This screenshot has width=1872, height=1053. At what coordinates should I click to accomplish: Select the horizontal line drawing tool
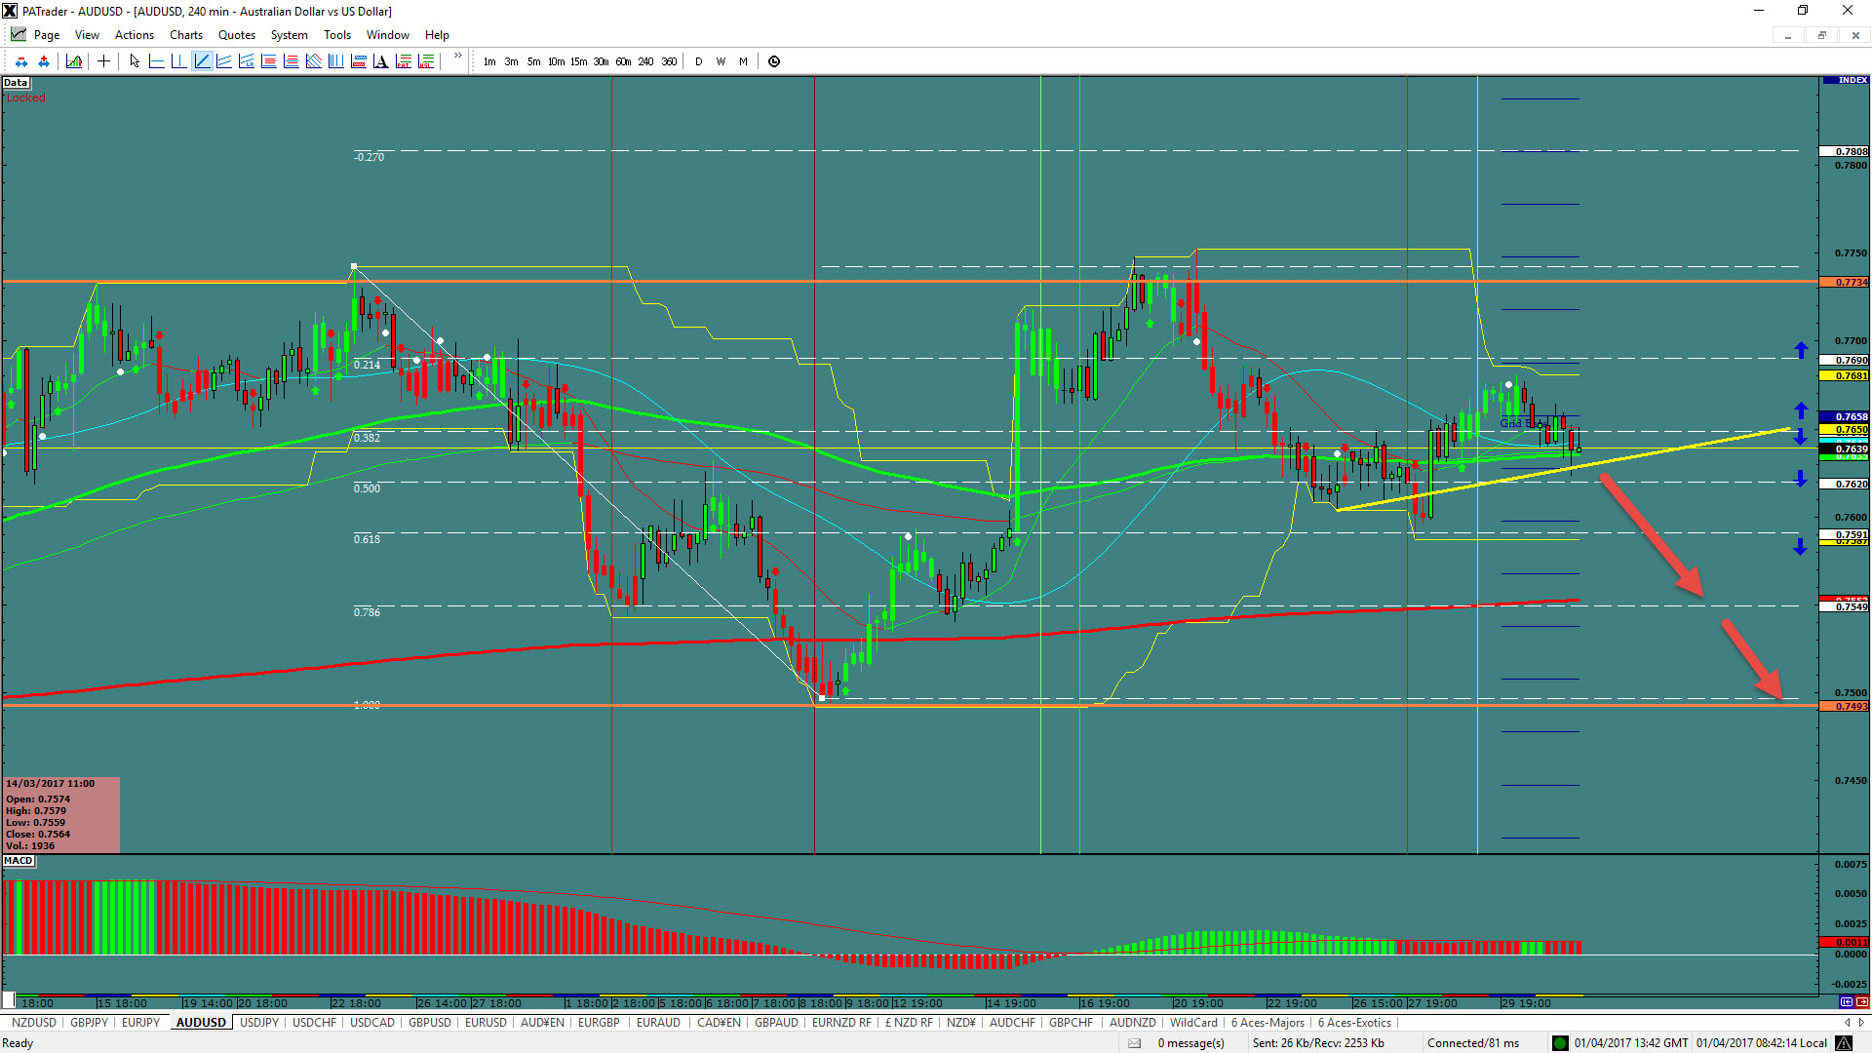tap(156, 61)
